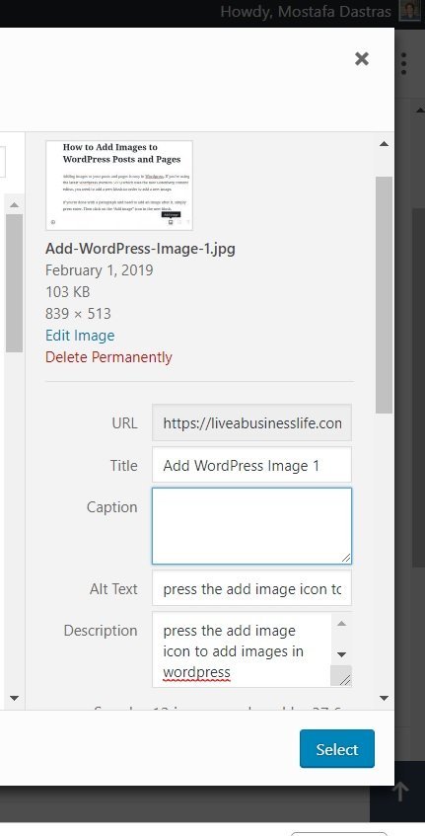
Task: Click the attachment details scrollbar thumb
Action: (x=384, y=295)
